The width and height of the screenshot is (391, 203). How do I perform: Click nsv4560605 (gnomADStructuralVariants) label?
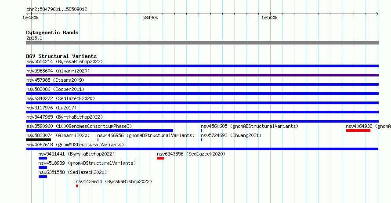pyautogui.click(x=250, y=126)
